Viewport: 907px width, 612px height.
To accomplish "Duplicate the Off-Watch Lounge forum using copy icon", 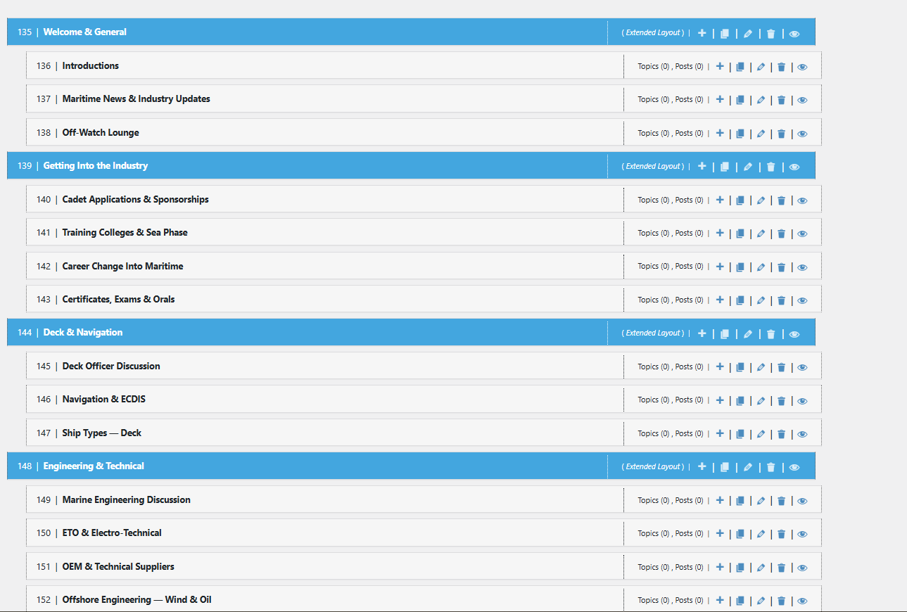I will click(740, 134).
